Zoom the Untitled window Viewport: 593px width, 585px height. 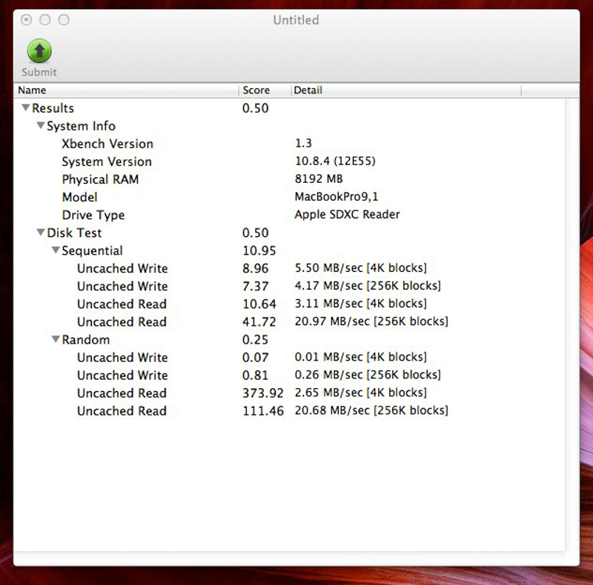coord(64,20)
